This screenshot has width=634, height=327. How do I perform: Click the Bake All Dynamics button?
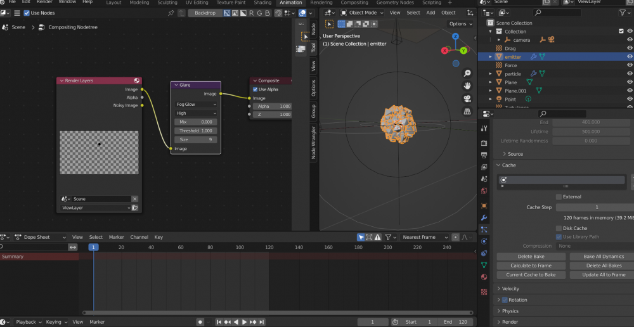[604, 257]
